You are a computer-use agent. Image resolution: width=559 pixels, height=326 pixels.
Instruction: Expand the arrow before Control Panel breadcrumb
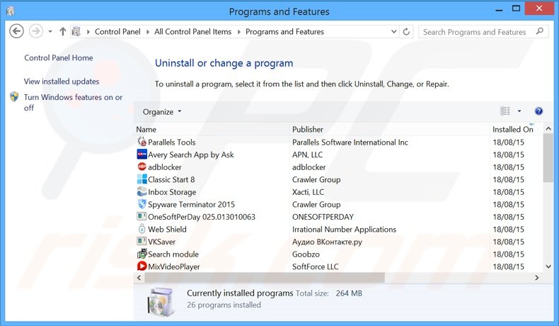[88, 32]
